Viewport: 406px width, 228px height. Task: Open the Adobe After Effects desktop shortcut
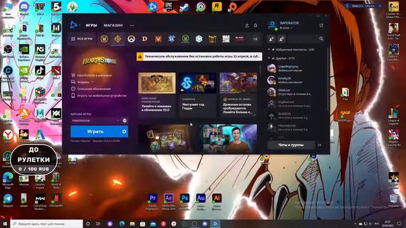pos(169,201)
